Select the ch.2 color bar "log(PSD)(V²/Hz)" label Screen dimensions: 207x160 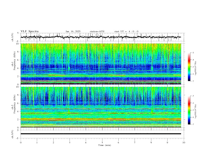[x=196, y=111]
